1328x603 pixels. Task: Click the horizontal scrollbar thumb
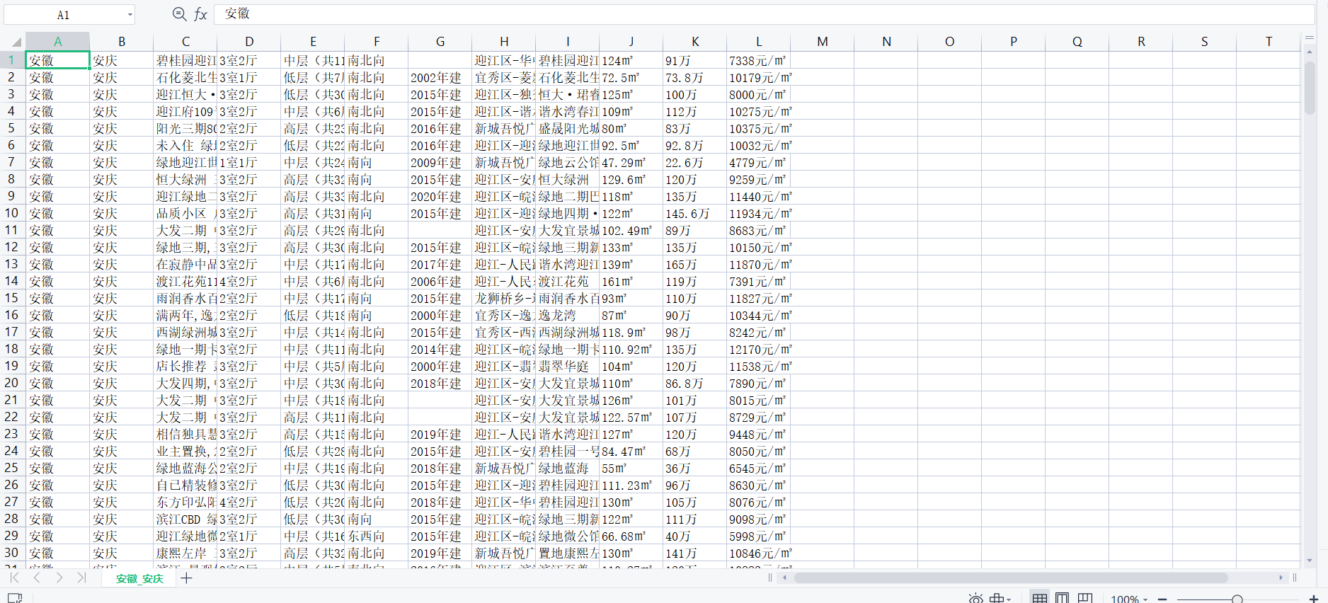1011,578
